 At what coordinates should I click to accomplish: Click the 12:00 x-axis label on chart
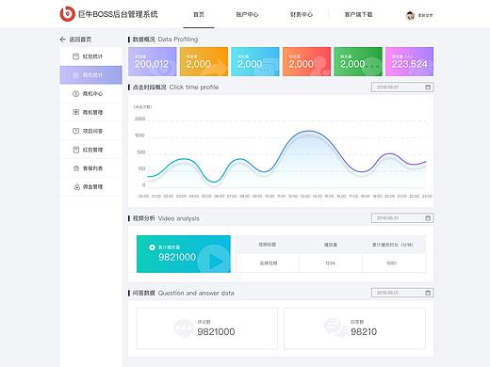pyautogui.click(x=293, y=196)
